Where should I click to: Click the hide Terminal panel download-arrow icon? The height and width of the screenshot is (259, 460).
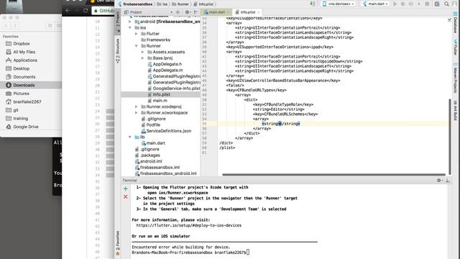(448, 181)
